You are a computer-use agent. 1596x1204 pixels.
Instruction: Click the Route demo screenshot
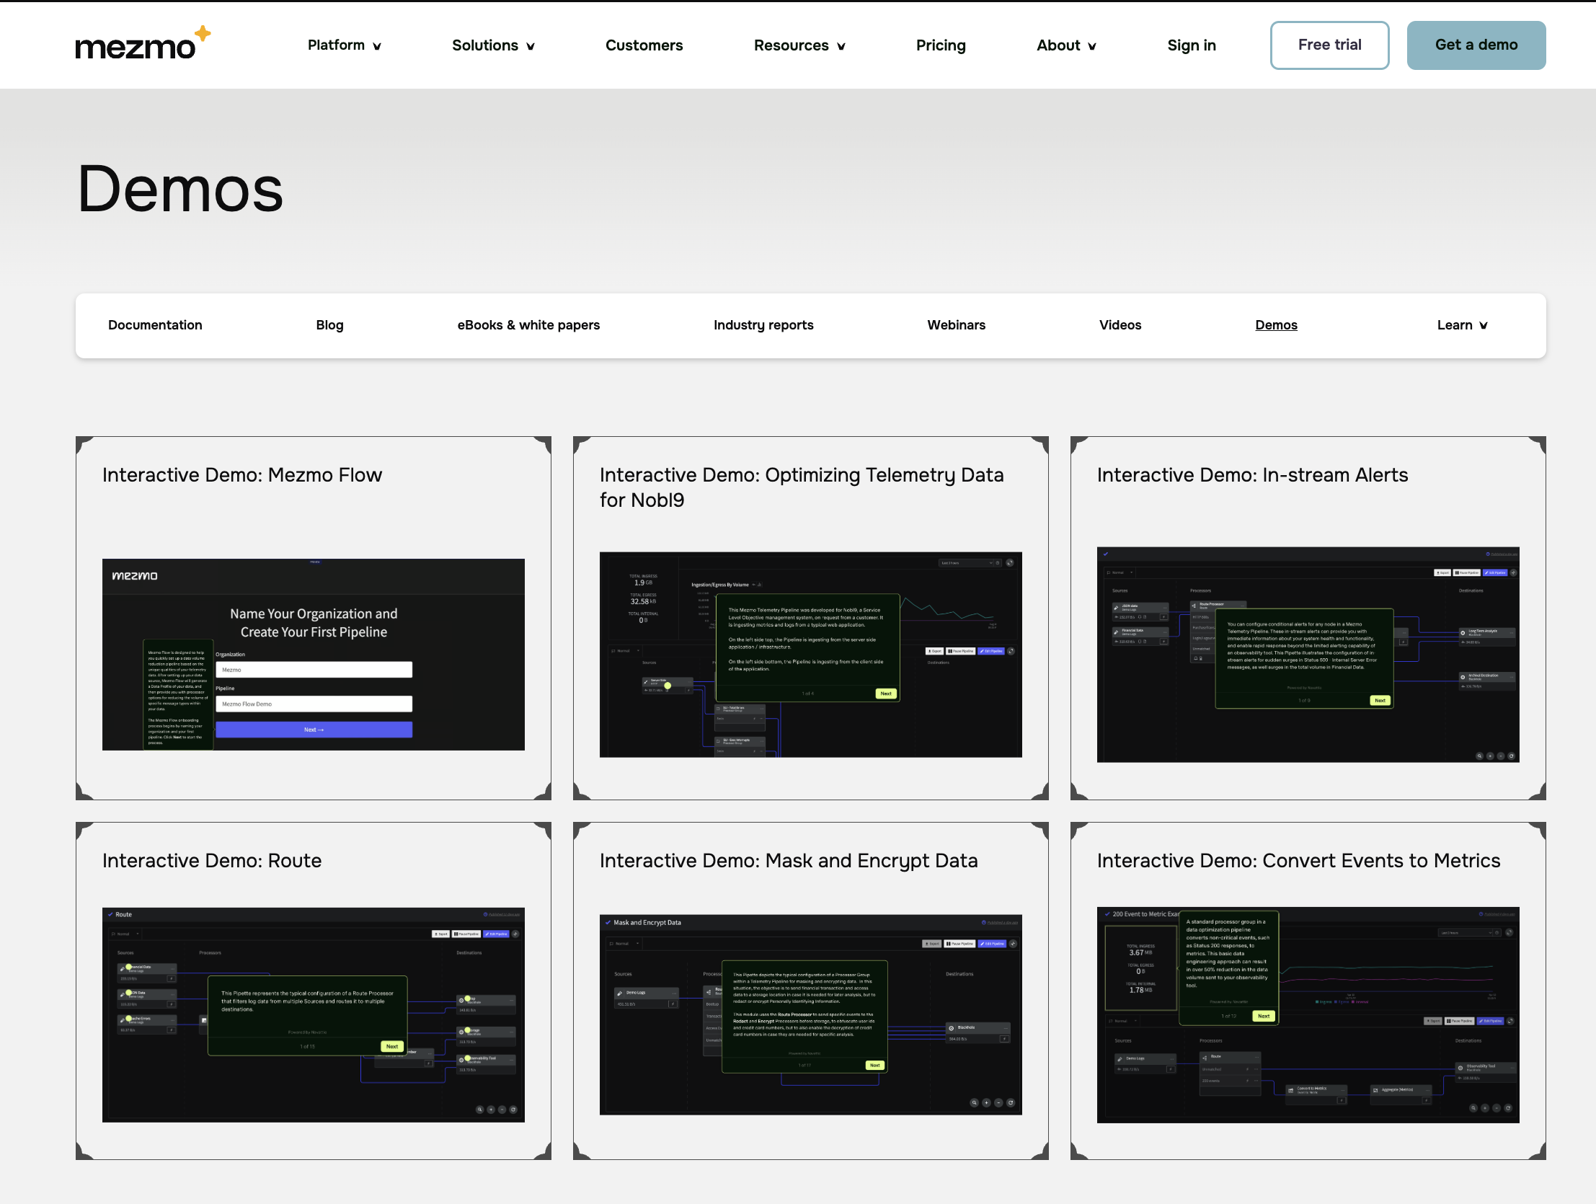313,1014
